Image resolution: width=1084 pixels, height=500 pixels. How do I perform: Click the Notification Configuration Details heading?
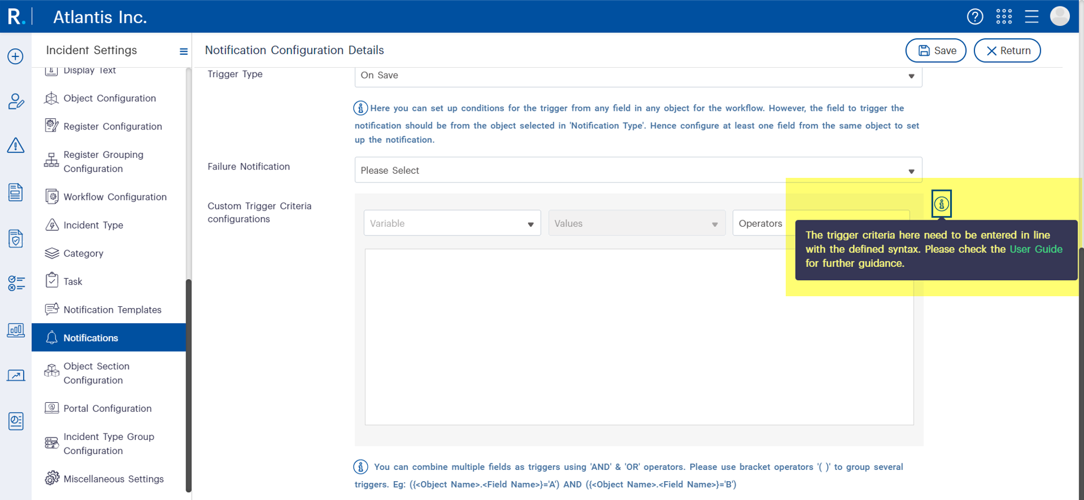tap(294, 51)
